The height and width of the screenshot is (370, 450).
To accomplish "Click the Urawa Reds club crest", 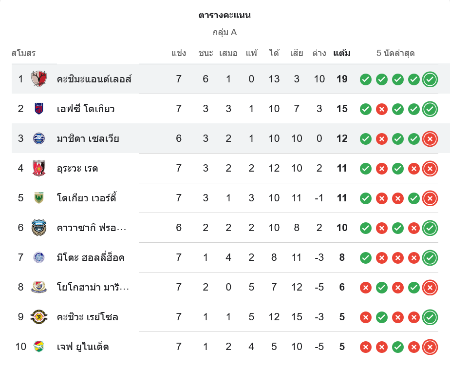I will [39, 168].
